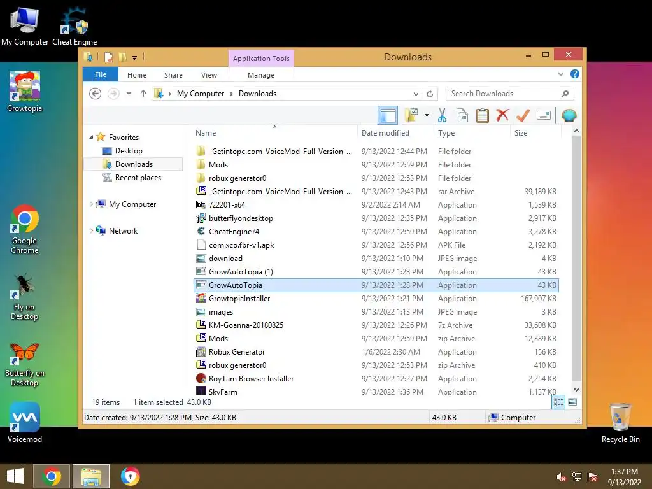Expand My Computer in navigation pane
The width and height of the screenshot is (652, 489).
click(x=91, y=204)
